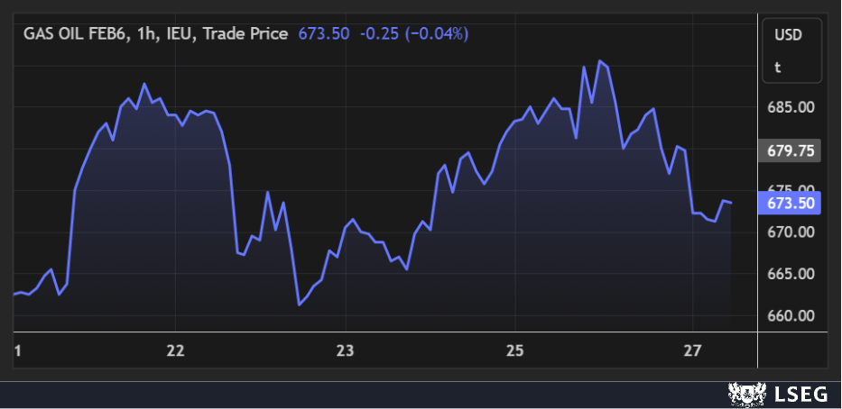Image resolution: width=842 pixels, height=409 pixels.
Task: Click the 660.00 price axis label
Action: [791, 316]
